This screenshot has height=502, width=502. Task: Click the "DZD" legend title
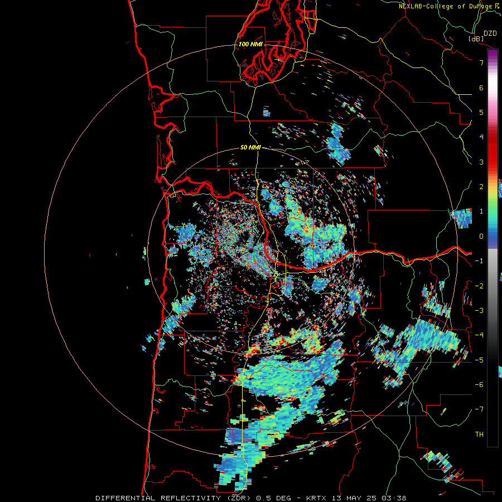(490, 33)
